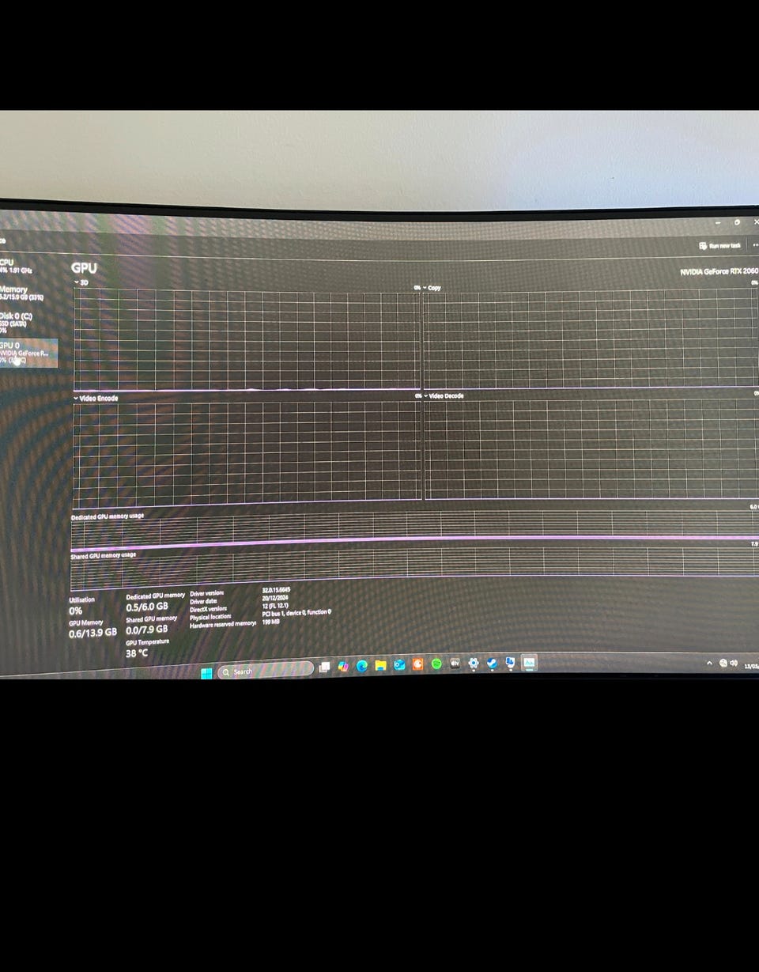
Task: Select GPU 0 in the sidebar
Action: coord(28,353)
